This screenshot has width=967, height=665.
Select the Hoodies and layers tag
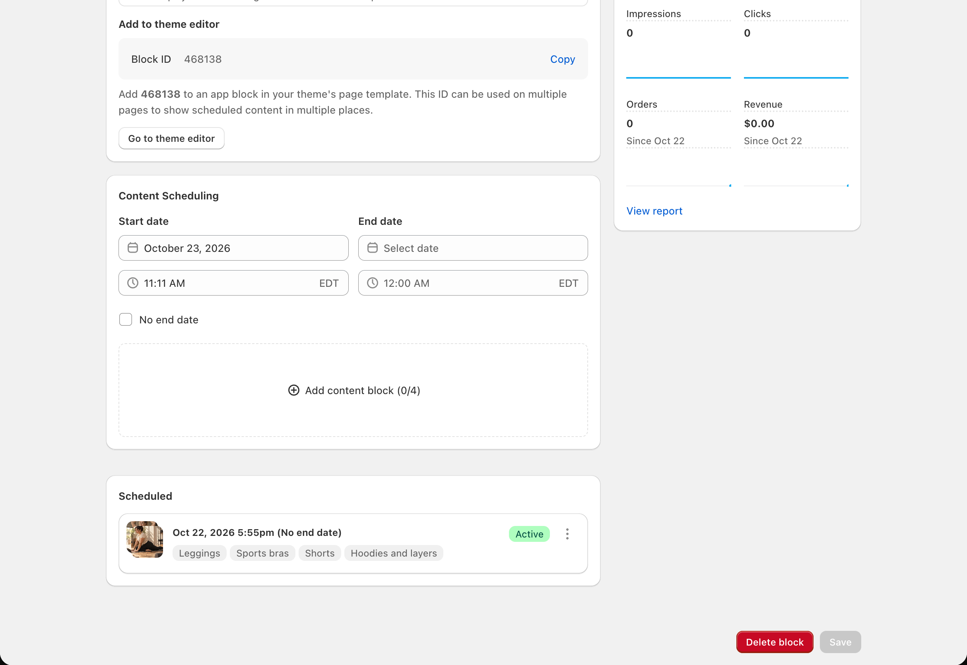[394, 553]
